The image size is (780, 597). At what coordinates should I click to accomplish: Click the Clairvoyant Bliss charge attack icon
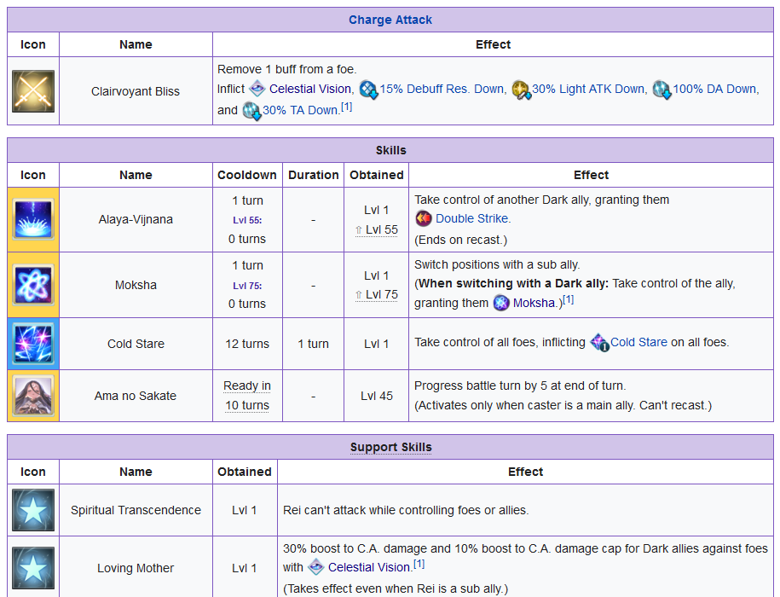coord(33,91)
